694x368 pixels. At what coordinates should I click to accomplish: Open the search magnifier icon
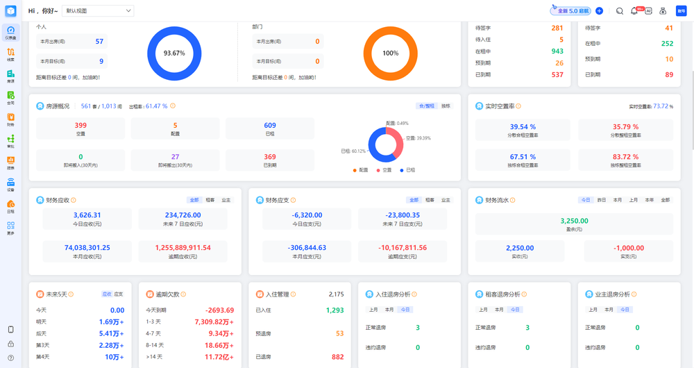point(620,10)
